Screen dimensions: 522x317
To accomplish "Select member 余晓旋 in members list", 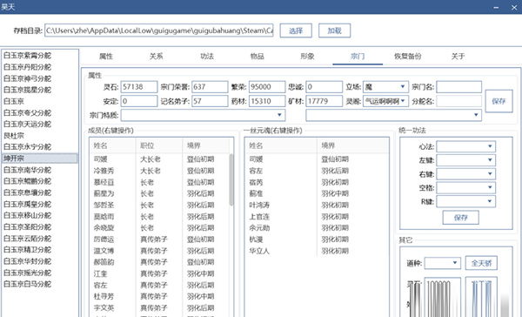I will 159,228.
